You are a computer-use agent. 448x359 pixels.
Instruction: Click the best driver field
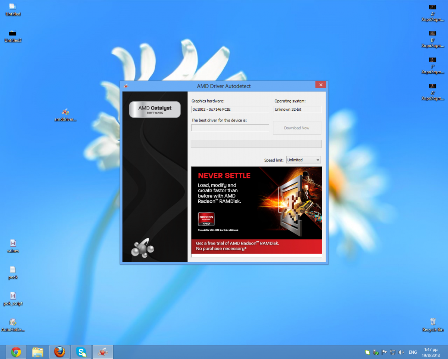(230, 128)
